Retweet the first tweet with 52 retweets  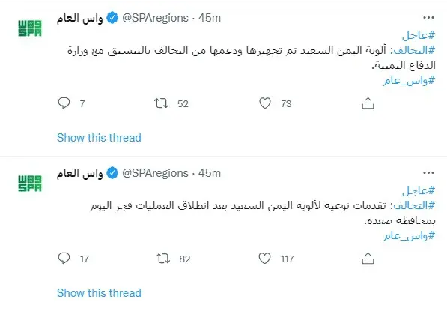pyautogui.click(x=161, y=103)
